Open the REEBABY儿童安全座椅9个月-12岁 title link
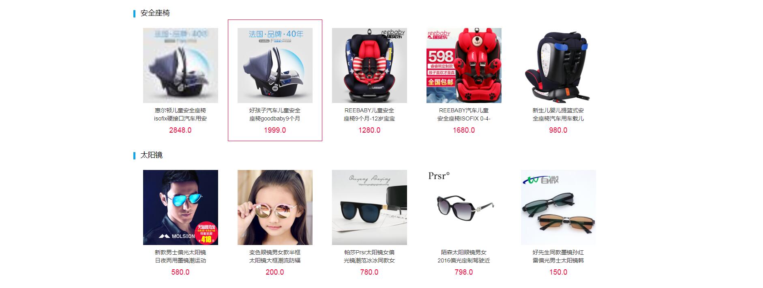 click(x=369, y=114)
